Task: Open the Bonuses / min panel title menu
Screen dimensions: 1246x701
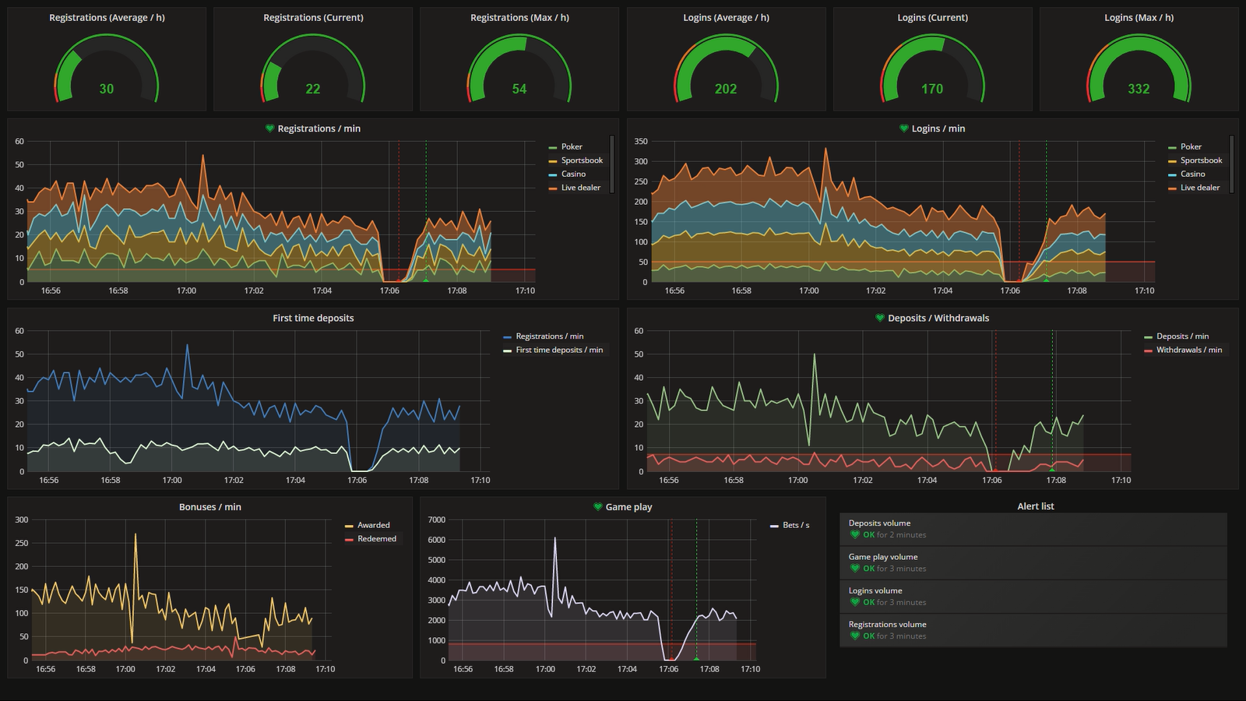Action: pos(209,507)
